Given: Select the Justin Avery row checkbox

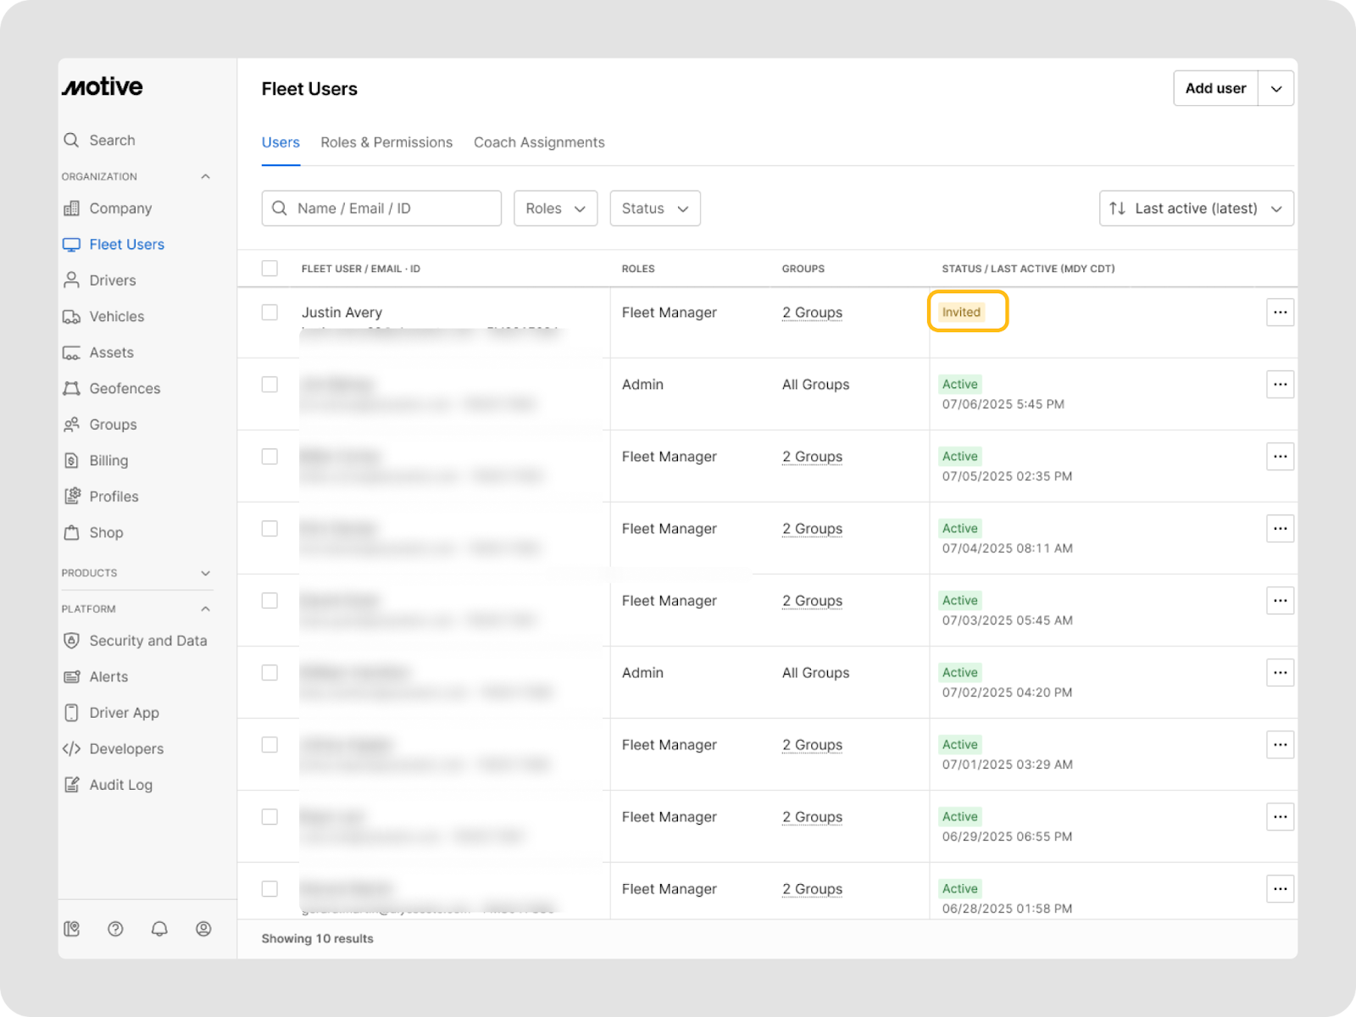Looking at the screenshot, I should (270, 313).
